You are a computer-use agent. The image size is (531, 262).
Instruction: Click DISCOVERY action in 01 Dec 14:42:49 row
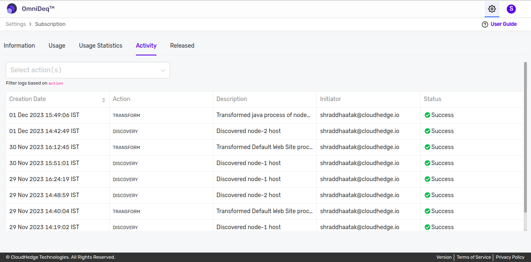(x=125, y=131)
